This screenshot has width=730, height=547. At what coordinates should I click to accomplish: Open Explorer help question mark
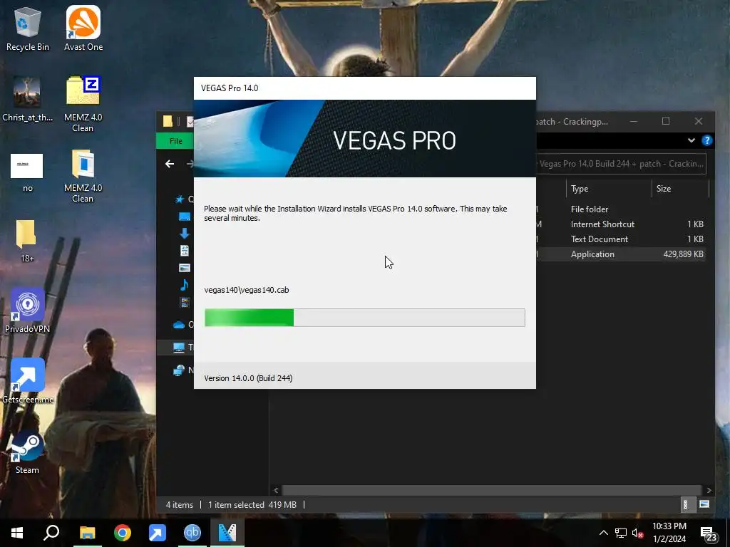tap(706, 140)
